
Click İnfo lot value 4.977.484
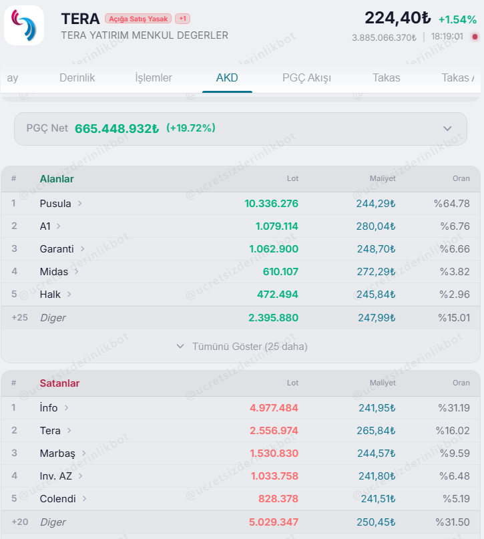[274, 407]
